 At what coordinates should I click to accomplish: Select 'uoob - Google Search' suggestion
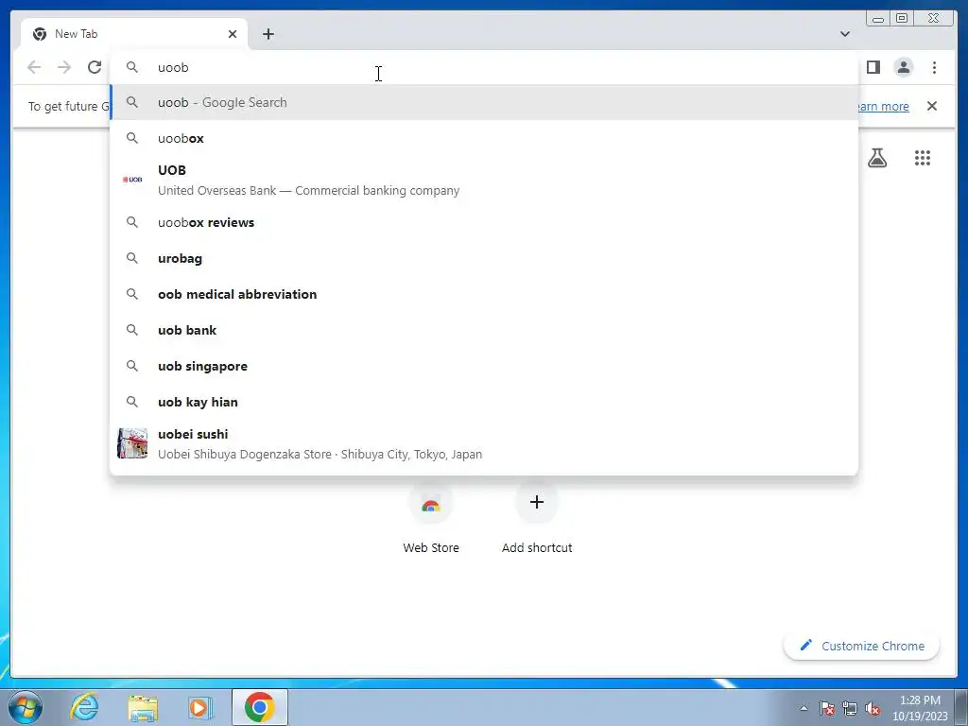[484, 102]
